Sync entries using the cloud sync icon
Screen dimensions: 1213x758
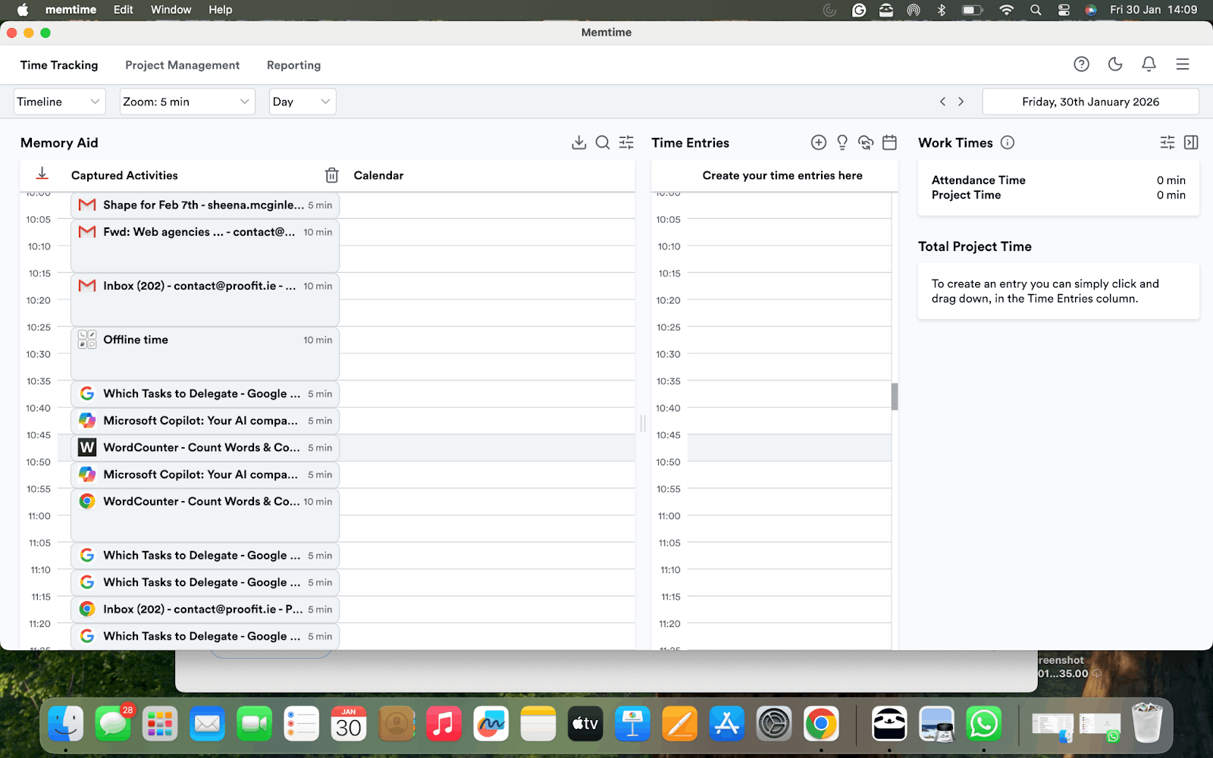point(866,143)
